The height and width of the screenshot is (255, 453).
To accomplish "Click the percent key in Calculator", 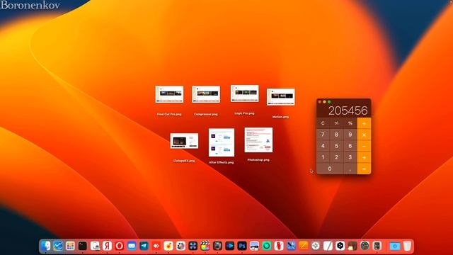I will (350, 123).
